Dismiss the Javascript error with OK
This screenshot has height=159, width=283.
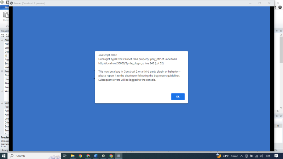(178, 97)
